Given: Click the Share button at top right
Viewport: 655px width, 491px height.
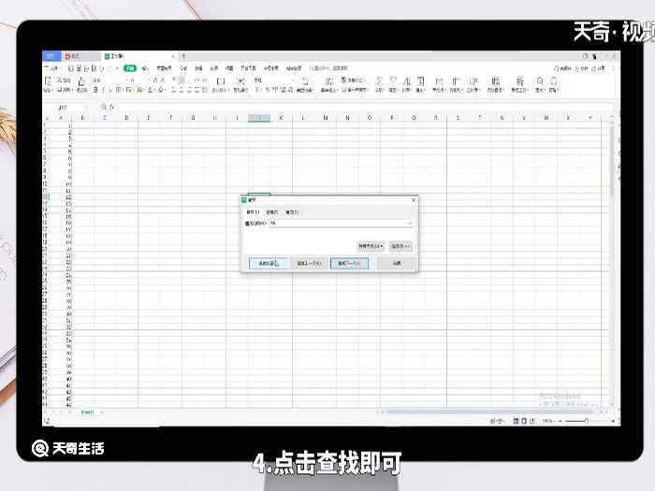Looking at the screenshot, I should pyautogui.click(x=598, y=68).
